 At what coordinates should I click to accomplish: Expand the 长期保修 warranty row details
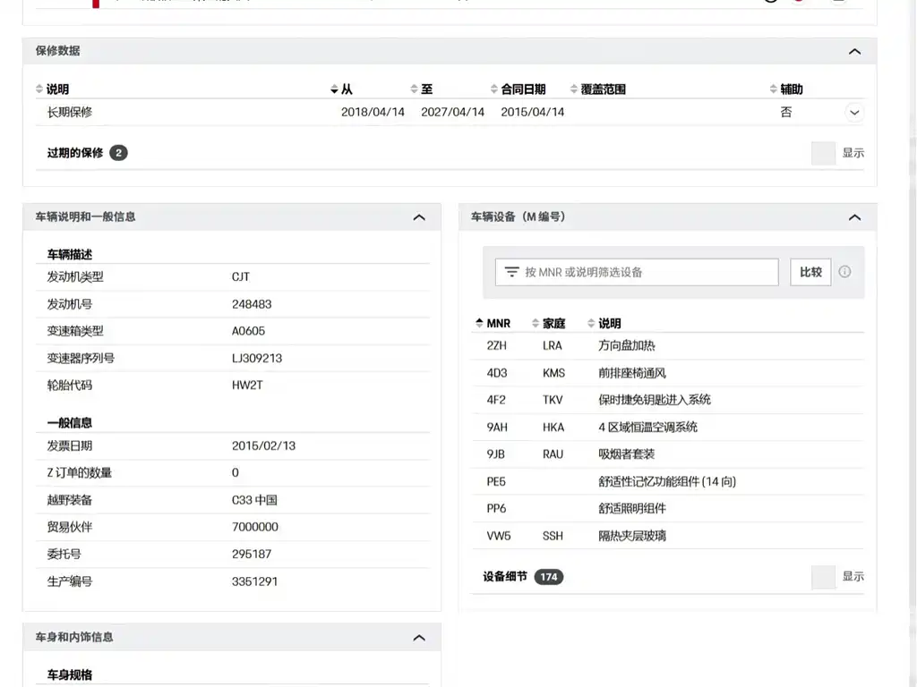854,112
